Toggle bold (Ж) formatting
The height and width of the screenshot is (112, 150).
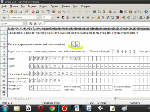pos(58,18)
